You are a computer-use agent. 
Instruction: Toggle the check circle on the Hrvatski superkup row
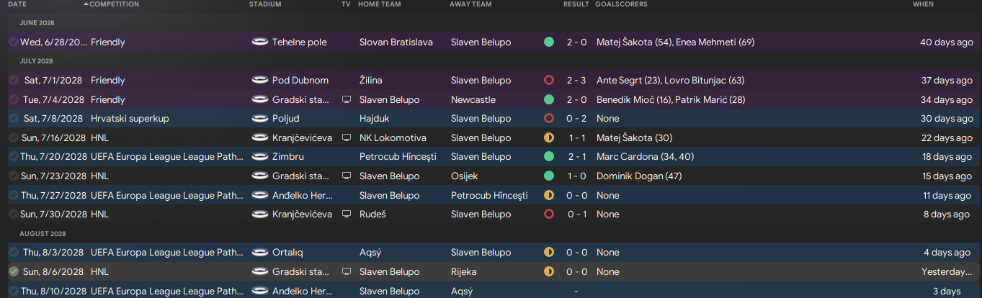coord(13,118)
